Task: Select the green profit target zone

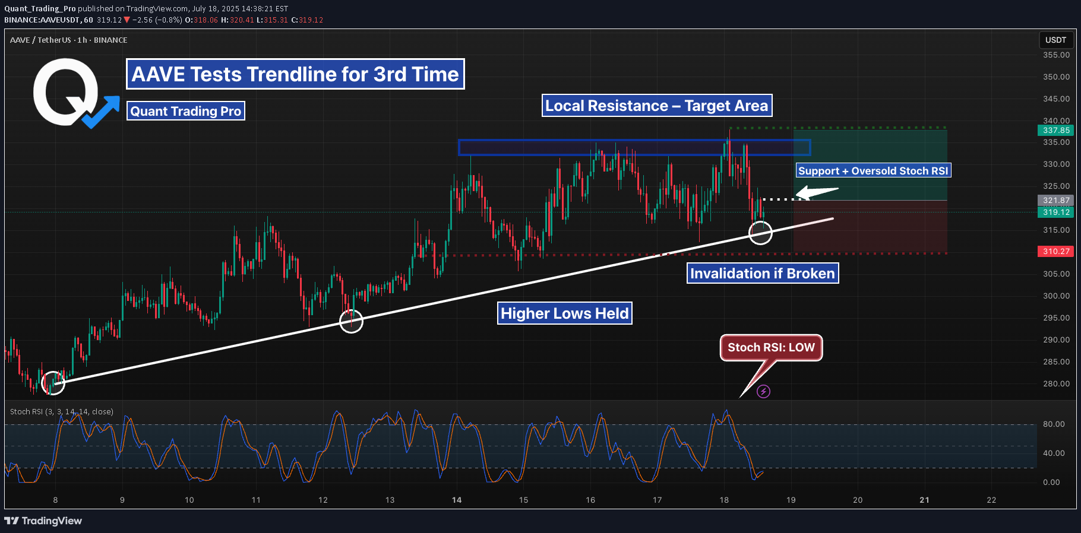Action: (870, 164)
